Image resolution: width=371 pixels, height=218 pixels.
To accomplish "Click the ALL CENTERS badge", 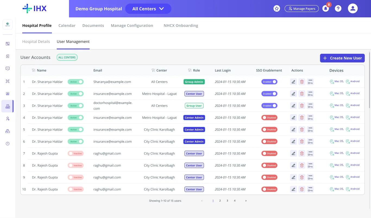I will 67,57.
